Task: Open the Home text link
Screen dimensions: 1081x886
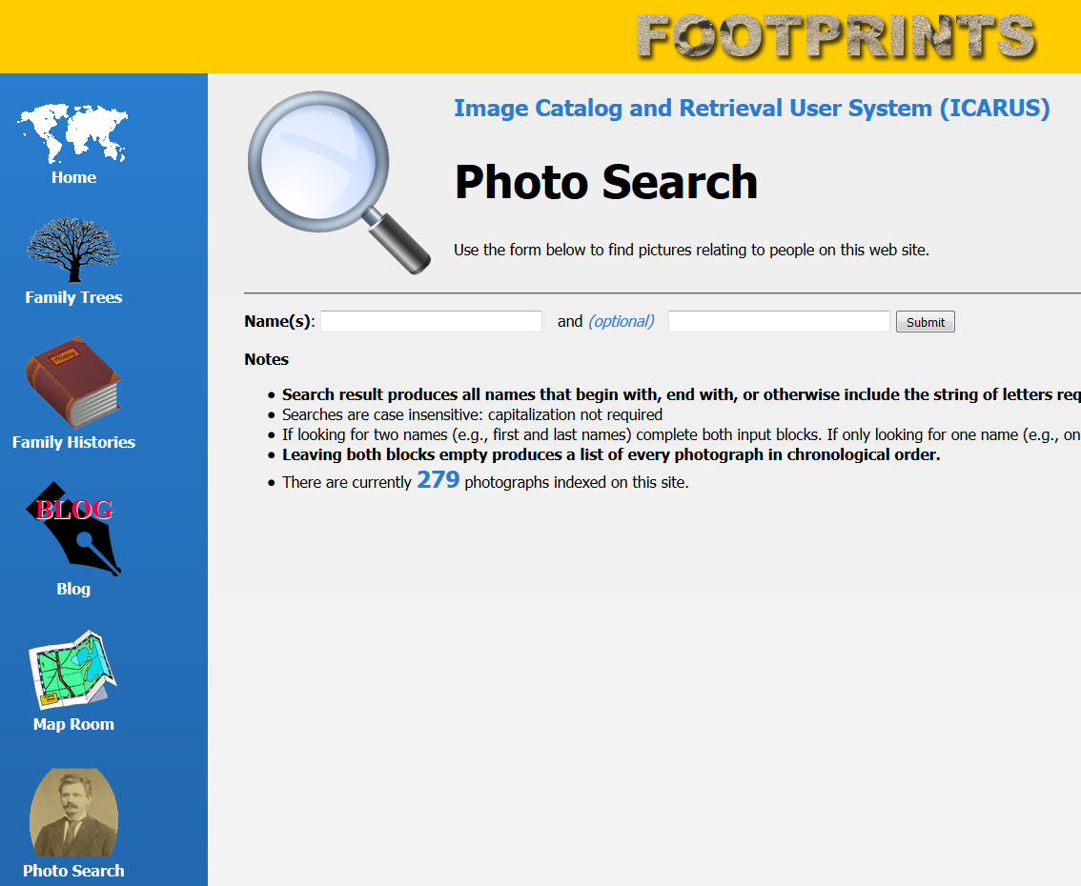Action: click(x=73, y=178)
